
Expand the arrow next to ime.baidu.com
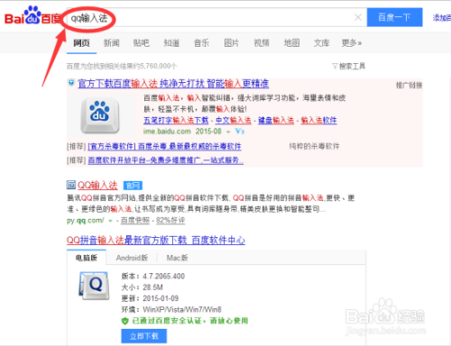click(228, 132)
